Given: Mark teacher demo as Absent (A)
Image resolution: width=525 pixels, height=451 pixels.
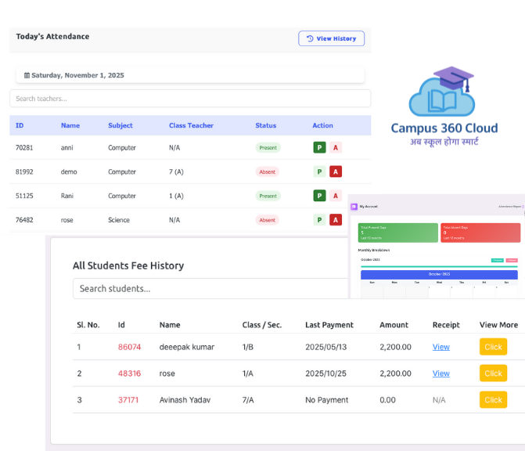Looking at the screenshot, I should [336, 171].
